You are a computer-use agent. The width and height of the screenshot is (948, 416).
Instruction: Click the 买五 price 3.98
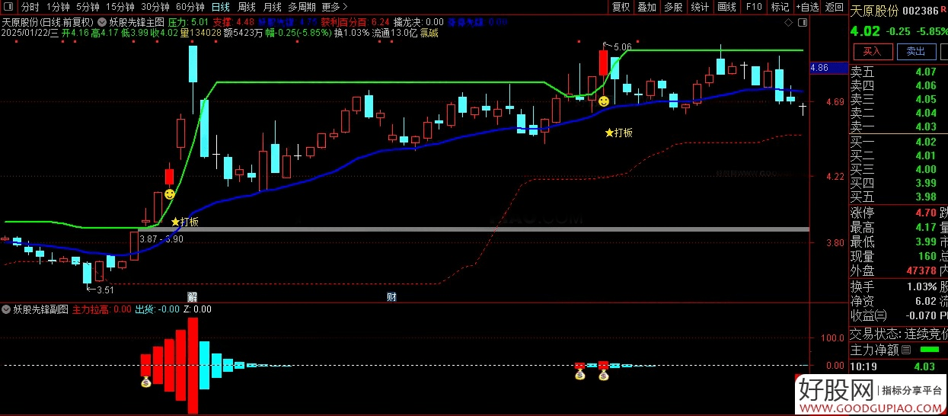pyautogui.click(x=926, y=197)
